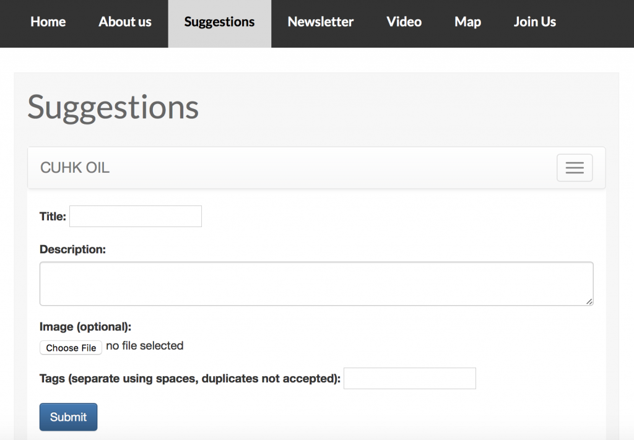Screen dimensions: 634x440
Task: Click the "no file selected" text
Action: pyautogui.click(x=145, y=346)
